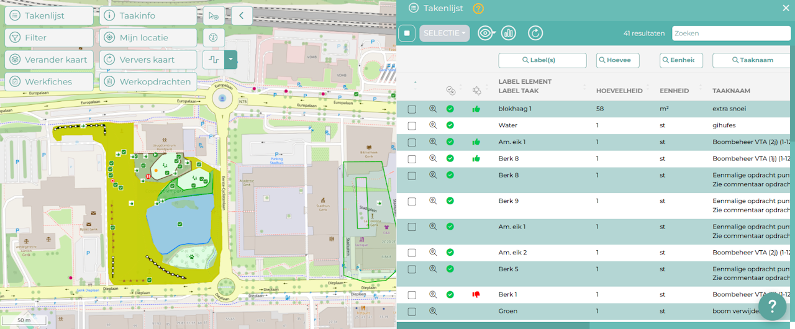Screen dimensions: 795x329
Task: Click the line measure tool icon
Action: click(214, 60)
